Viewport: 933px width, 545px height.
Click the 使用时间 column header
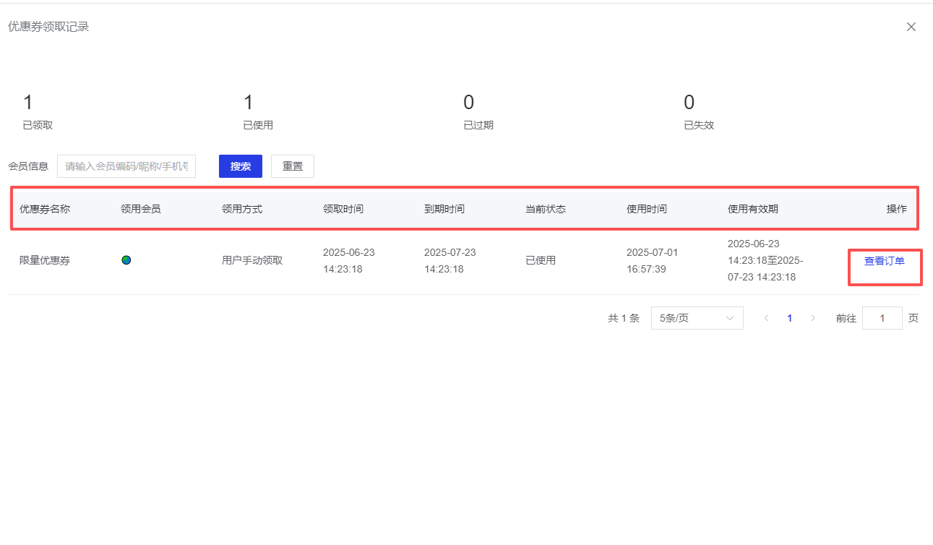pyautogui.click(x=647, y=209)
